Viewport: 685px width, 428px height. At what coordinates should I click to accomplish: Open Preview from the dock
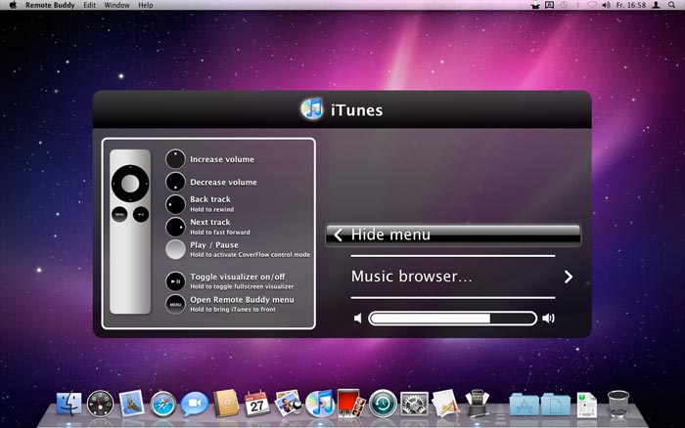click(x=289, y=404)
